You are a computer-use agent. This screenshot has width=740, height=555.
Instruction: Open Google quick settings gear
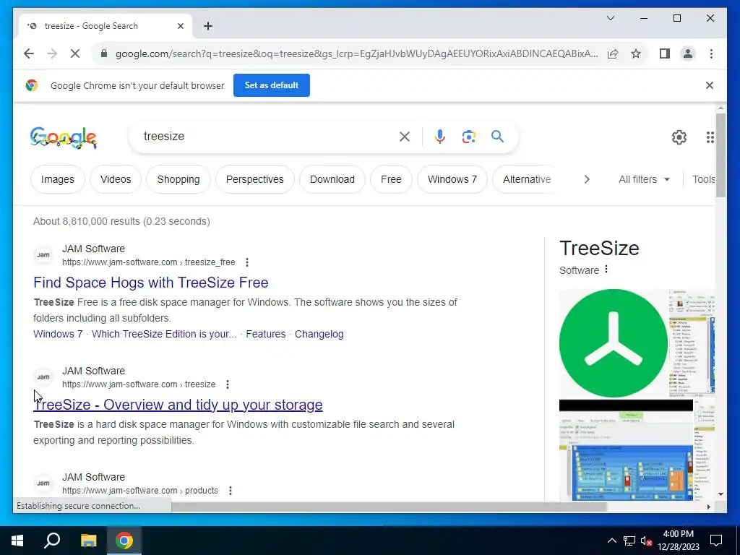[679, 137]
